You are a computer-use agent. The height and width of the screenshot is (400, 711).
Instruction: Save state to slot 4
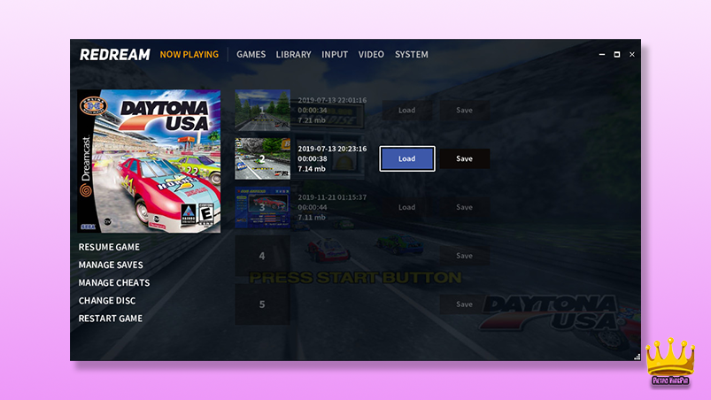tap(464, 256)
